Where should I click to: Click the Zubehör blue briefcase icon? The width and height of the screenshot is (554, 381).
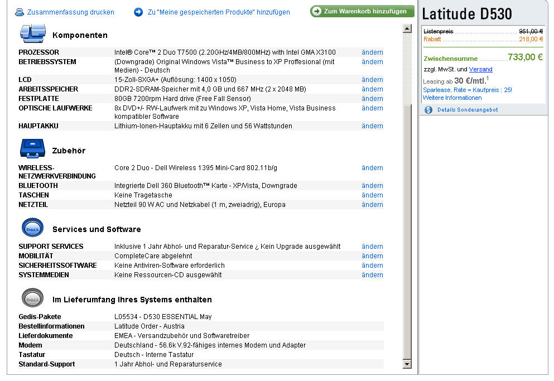(x=32, y=148)
